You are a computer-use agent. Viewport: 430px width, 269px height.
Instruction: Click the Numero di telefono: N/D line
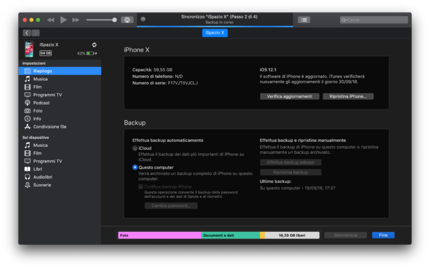point(158,76)
